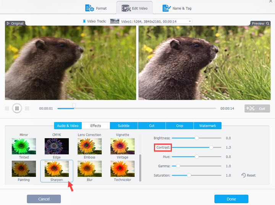
Task: Click the Brightness value 0.0
Action: pos(228,138)
